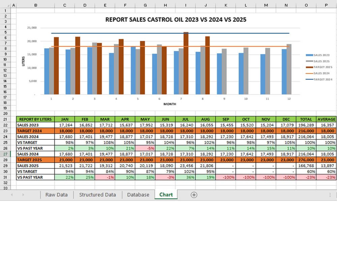Click the select-all corner triangle
The image size is (337, 253).
(x=8, y=5)
